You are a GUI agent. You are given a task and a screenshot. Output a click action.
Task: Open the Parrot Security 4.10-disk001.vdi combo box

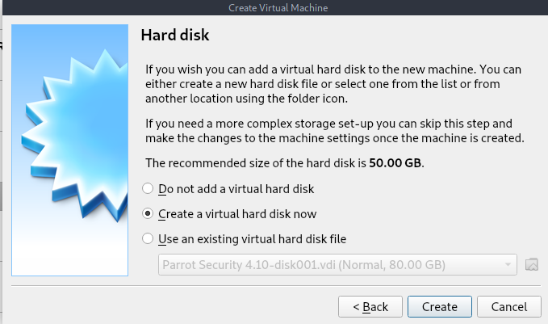[337, 264]
